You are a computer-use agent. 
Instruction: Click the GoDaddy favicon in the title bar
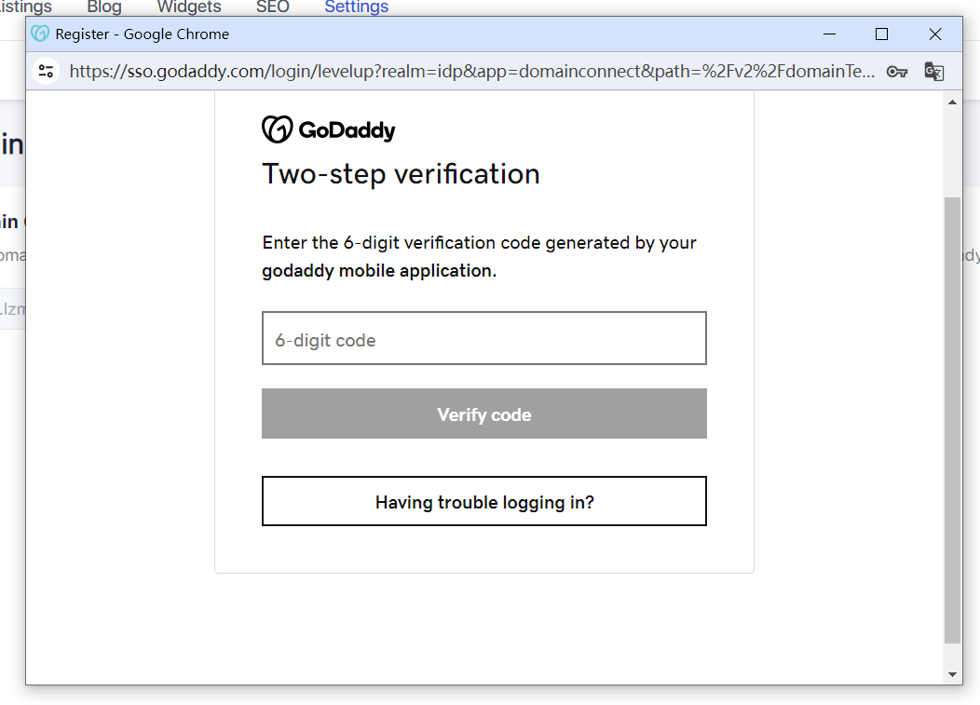pos(40,34)
